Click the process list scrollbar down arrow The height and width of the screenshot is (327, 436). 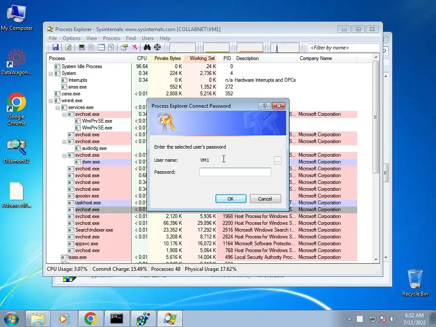(376, 259)
